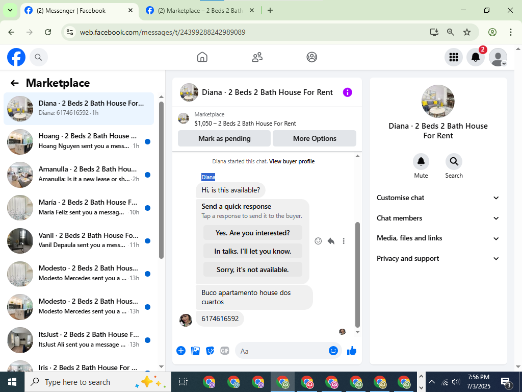The width and height of the screenshot is (522, 392).
Task: Reload the page
Action: [48, 32]
